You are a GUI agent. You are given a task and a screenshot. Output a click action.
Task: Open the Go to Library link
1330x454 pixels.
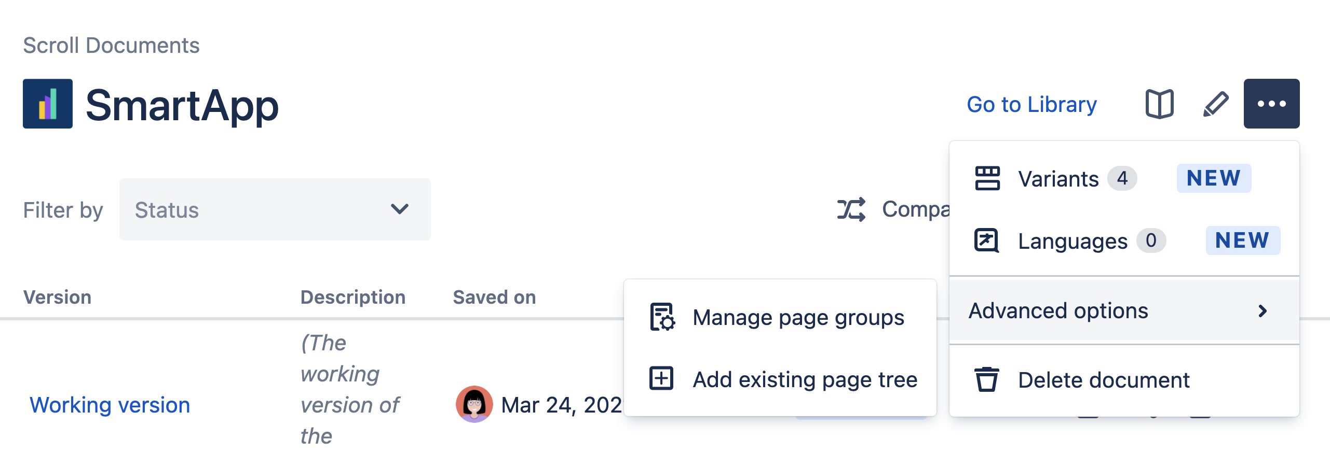(1032, 105)
